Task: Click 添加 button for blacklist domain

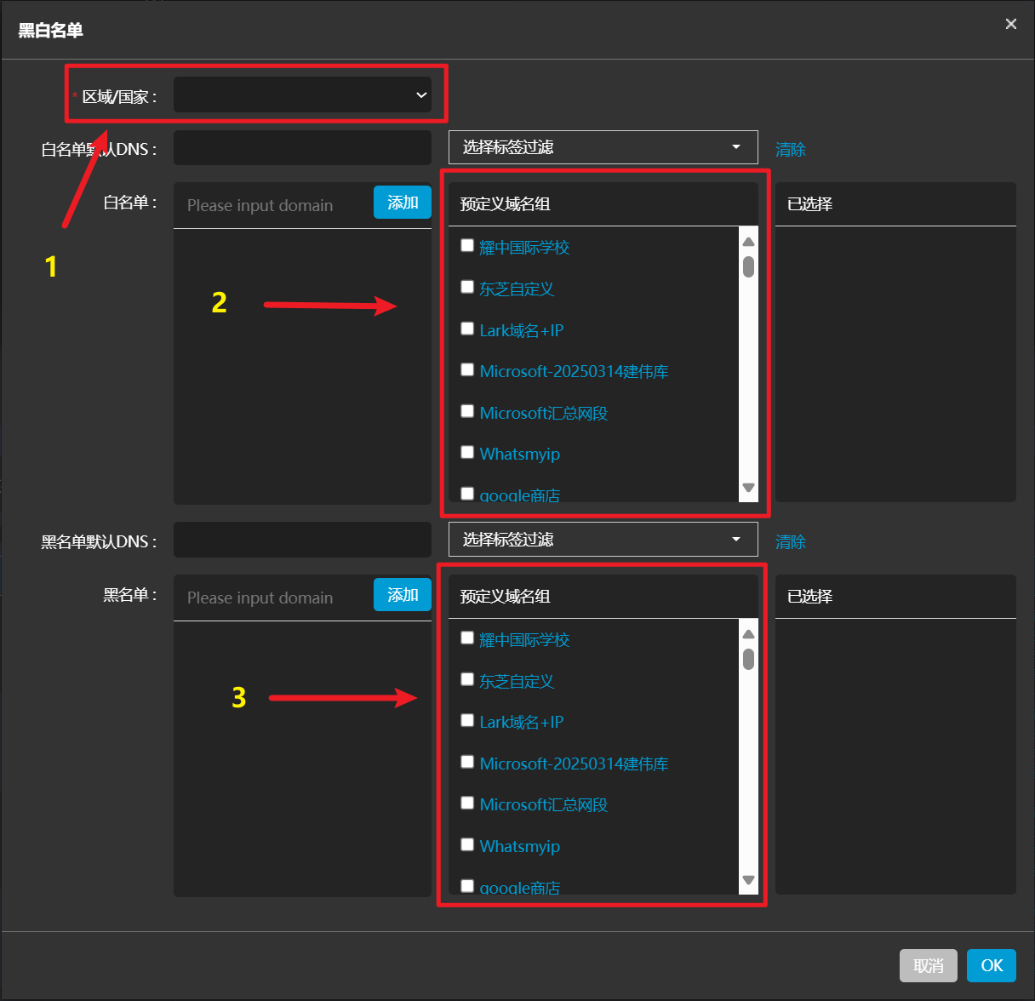Action: click(403, 595)
